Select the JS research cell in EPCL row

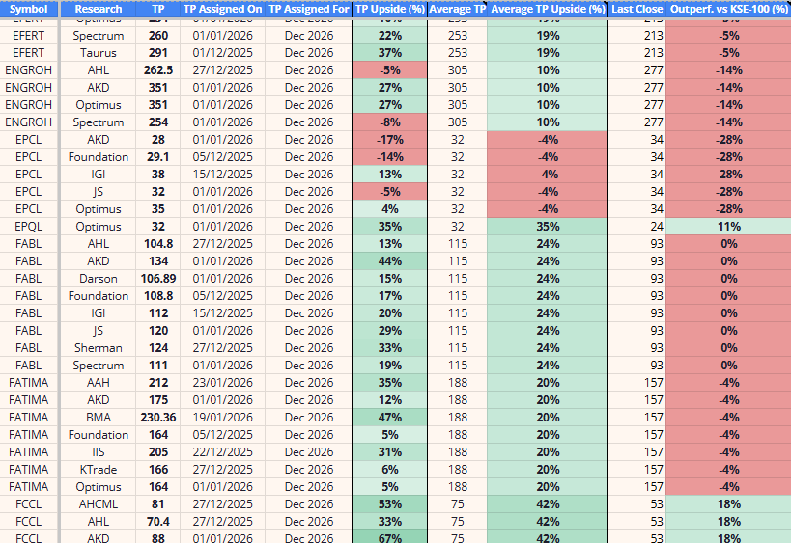pos(99,192)
